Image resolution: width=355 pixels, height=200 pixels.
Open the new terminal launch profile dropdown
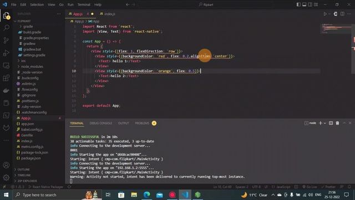(x=325, y=123)
